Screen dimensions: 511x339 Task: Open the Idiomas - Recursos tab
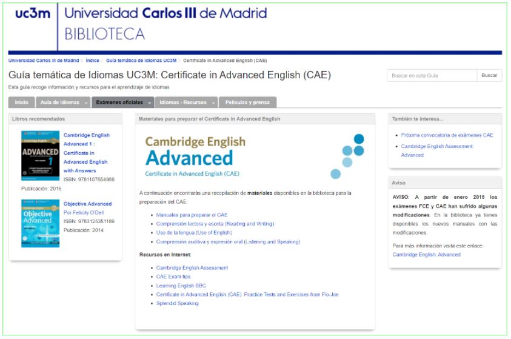(x=183, y=102)
